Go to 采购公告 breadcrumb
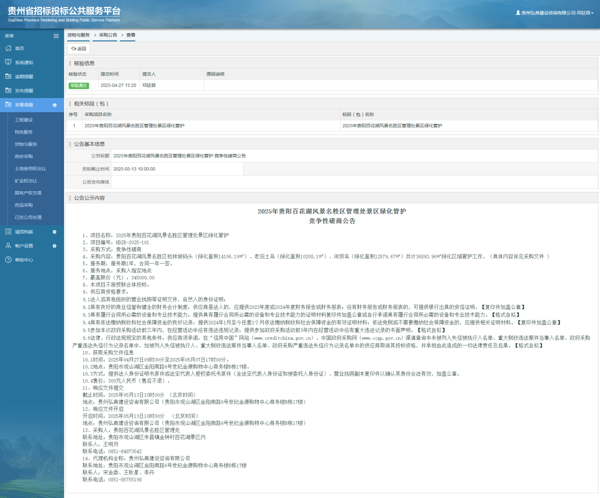Image resolution: width=600 pixels, height=498 pixels. (x=107, y=35)
